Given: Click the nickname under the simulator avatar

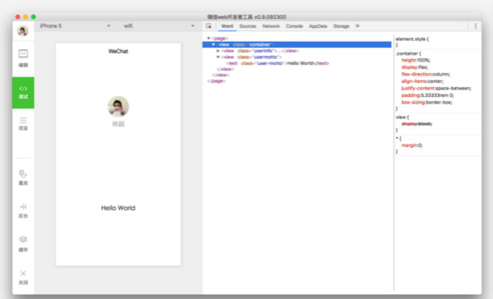Looking at the screenshot, I should click(118, 124).
